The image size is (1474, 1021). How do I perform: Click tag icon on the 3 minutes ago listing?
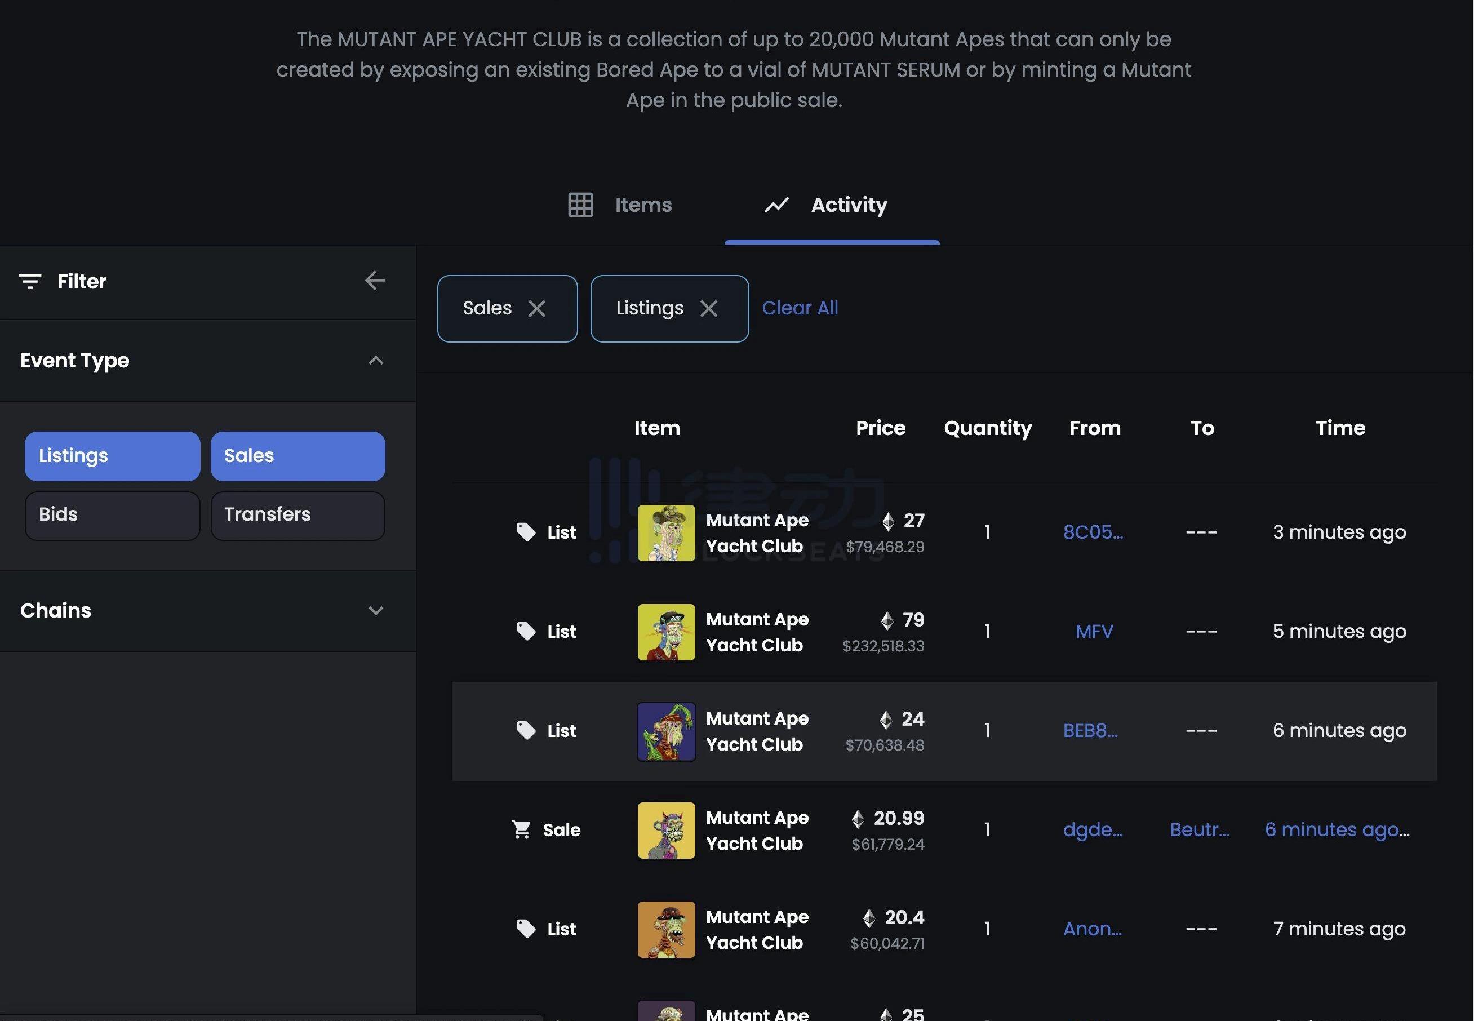[526, 532]
